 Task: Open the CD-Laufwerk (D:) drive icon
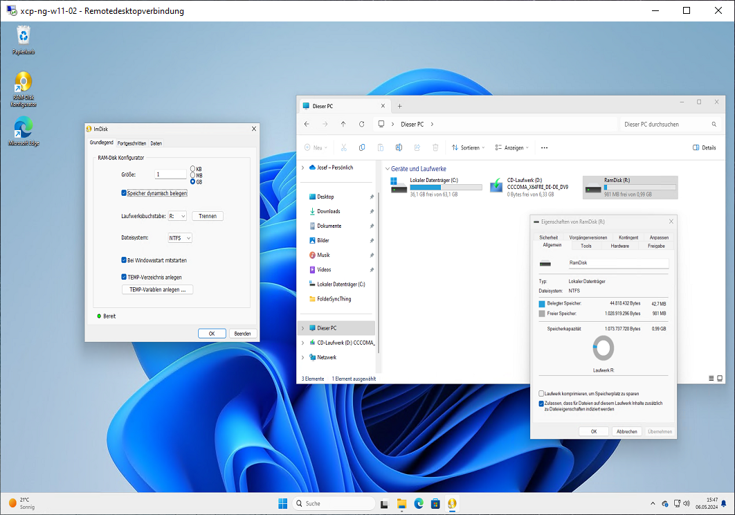(x=497, y=186)
